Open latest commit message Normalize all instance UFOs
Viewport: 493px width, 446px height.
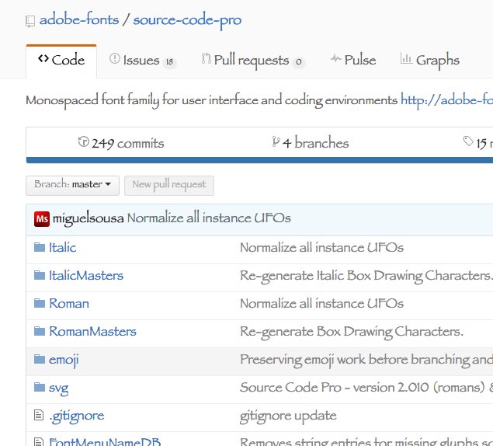(x=209, y=218)
